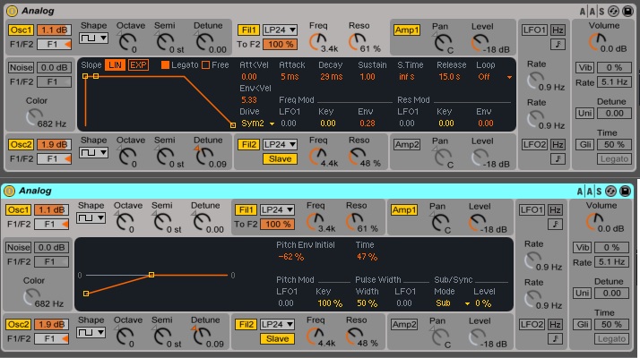Click the AAS logo in top Analog
This screenshot has width=640, height=358.
(x=592, y=11)
